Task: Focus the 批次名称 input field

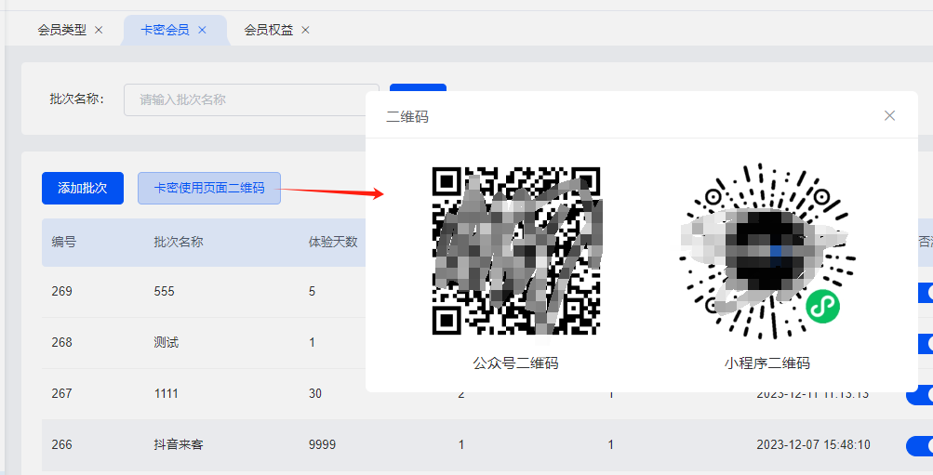Action: tap(251, 99)
